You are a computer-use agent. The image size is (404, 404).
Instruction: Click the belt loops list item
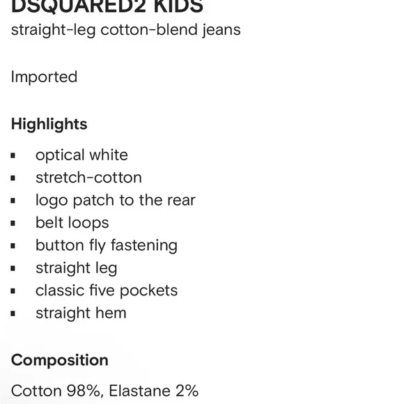72,223
